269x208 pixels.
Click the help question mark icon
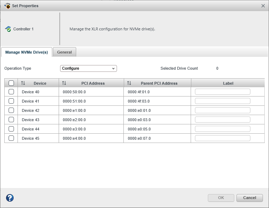pos(10,198)
